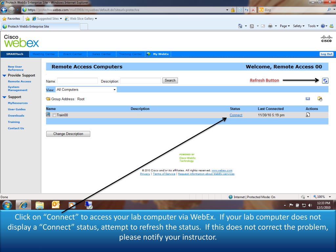Click the Add to Favorites star icon

[28, 19]
